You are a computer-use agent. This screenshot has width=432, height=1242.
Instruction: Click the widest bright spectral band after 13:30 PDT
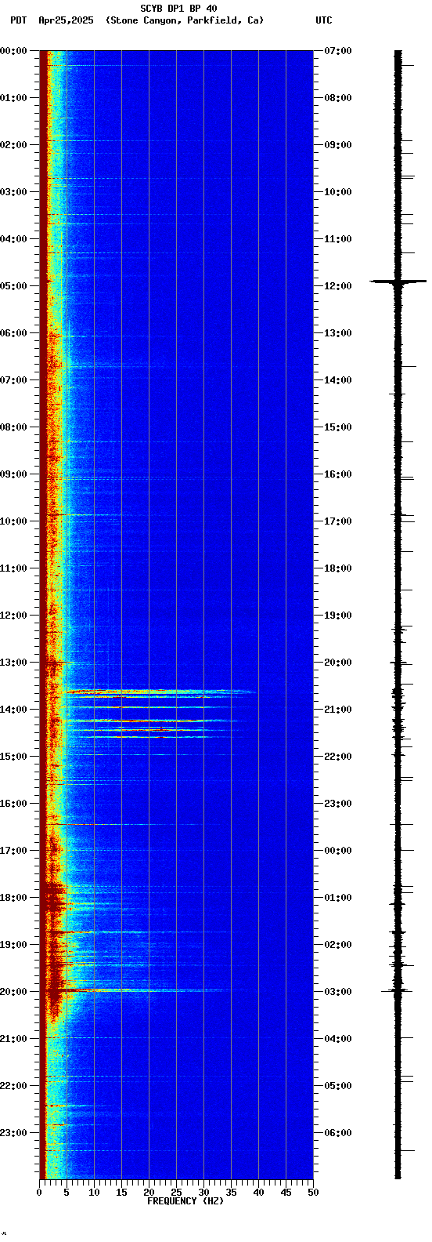tap(160, 692)
